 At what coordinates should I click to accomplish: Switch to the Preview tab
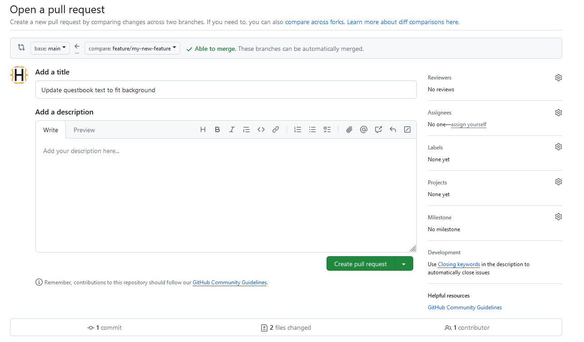coord(84,130)
